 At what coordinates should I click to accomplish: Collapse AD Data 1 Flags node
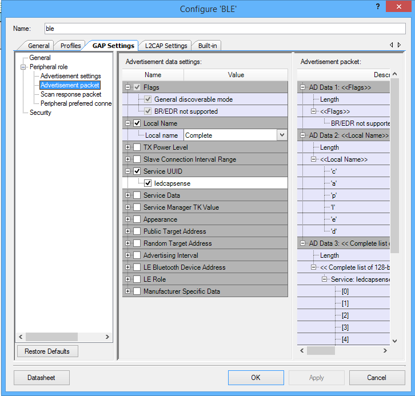point(302,87)
